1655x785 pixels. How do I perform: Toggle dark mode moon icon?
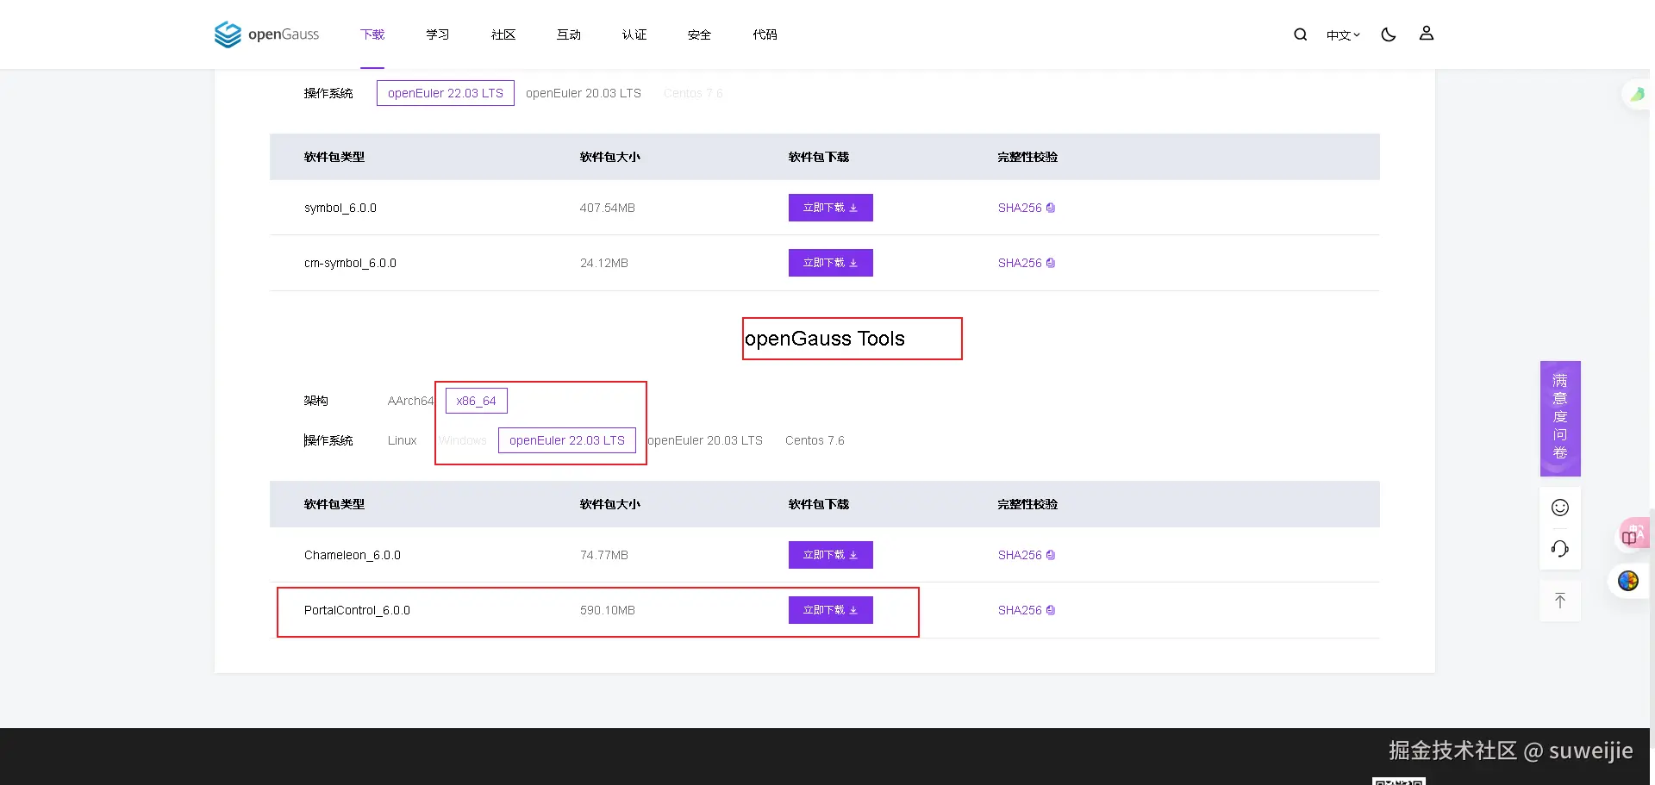(1388, 34)
